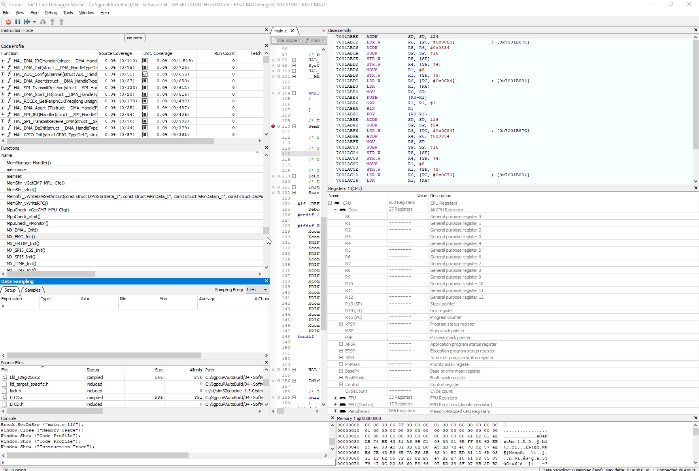Open the Window menu
699x471 pixels.
[87, 13]
